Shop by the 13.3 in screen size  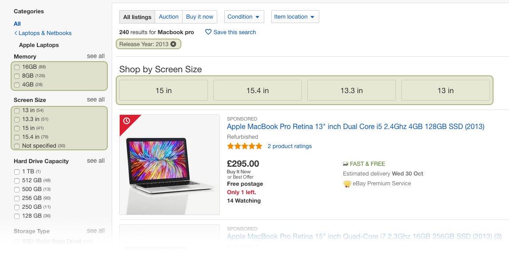[352, 90]
